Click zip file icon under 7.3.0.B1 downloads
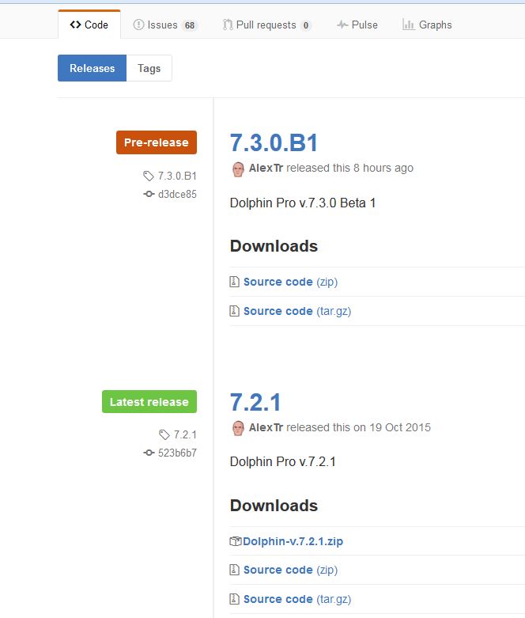Screen dimensions: 525x618 (234, 282)
